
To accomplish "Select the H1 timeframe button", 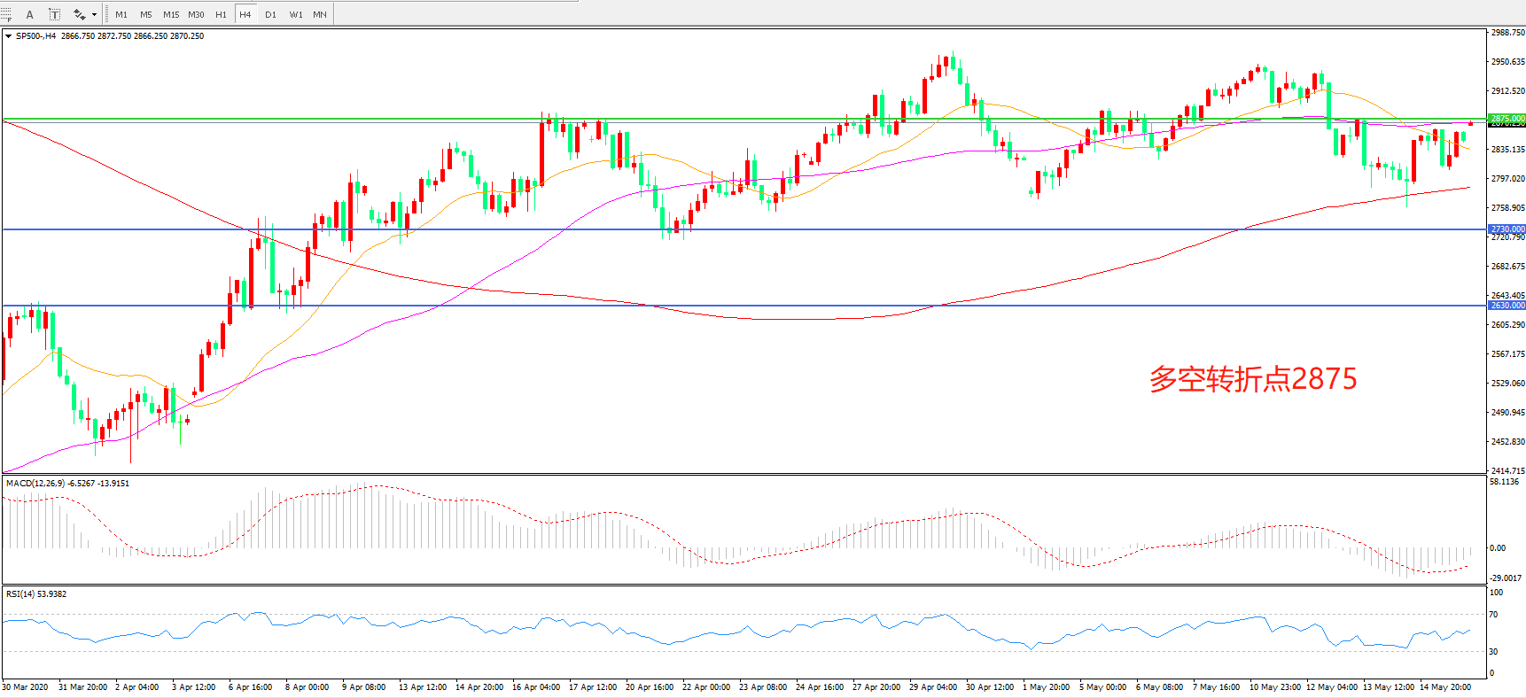I will (x=221, y=14).
